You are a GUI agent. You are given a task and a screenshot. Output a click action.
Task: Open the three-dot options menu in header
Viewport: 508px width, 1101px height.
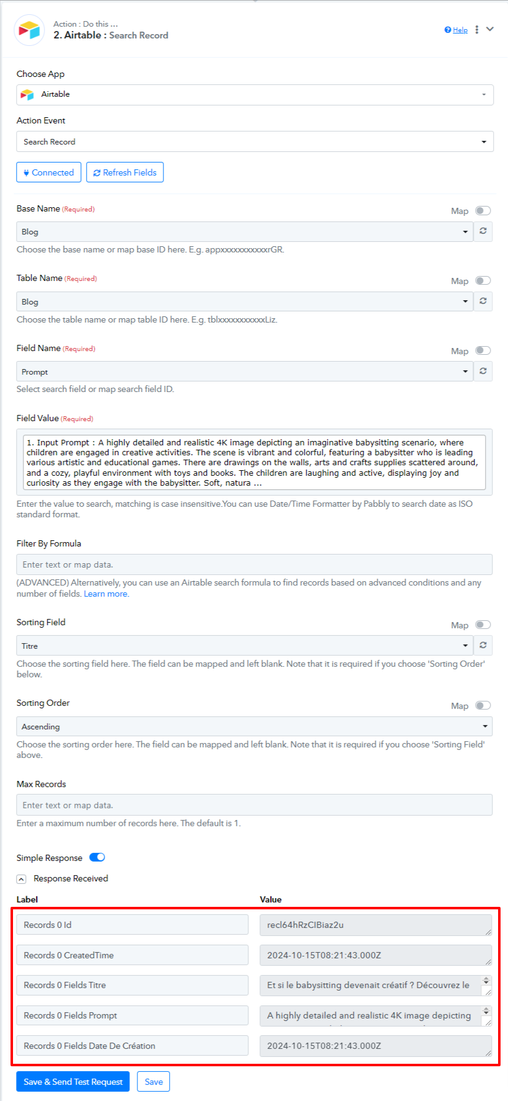476,30
